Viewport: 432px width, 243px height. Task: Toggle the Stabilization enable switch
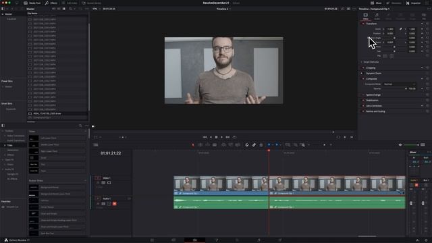363,101
